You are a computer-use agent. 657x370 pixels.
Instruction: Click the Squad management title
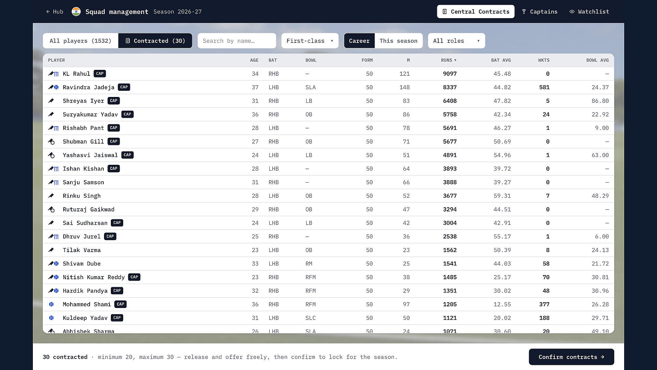coord(117,12)
